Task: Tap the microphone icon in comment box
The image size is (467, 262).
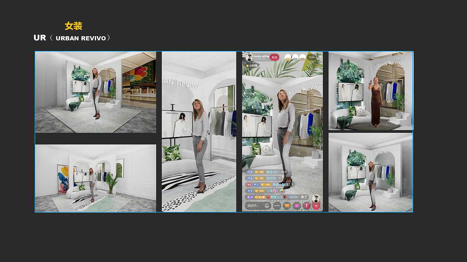Action: pos(267,206)
